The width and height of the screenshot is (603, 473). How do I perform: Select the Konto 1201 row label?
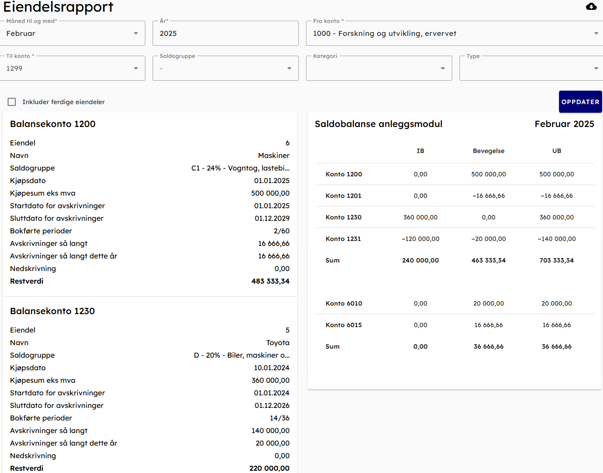(x=343, y=196)
